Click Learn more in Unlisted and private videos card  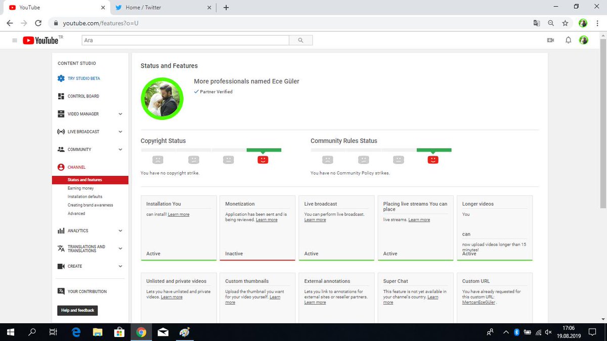click(x=171, y=298)
